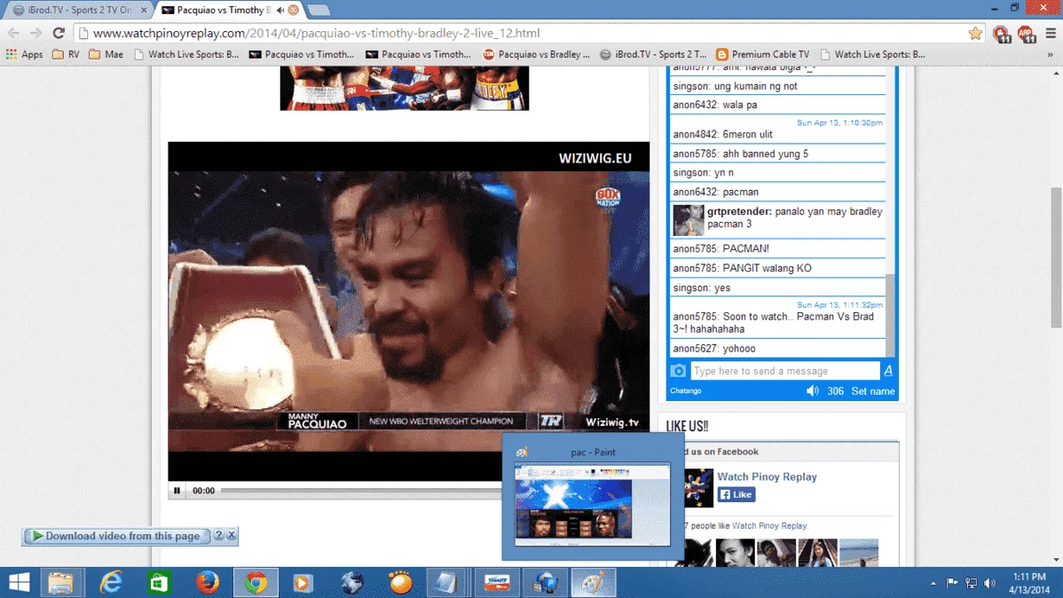Viewport: 1063px width, 598px height.
Task: Click the chat window scrollbar
Action: click(x=890, y=315)
